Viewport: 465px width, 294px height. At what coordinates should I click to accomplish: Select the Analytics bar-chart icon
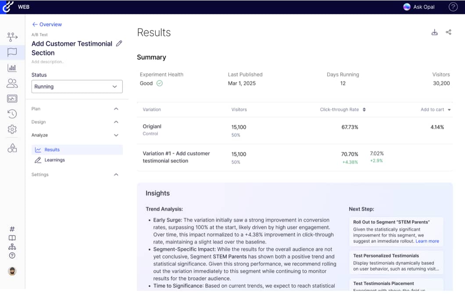click(x=12, y=68)
